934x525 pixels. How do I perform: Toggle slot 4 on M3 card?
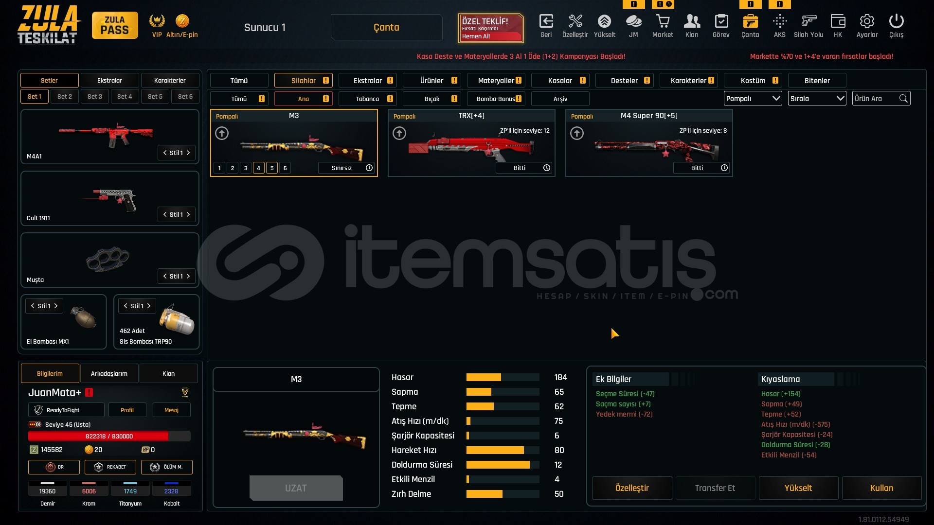pyautogui.click(x=259, y=168)
